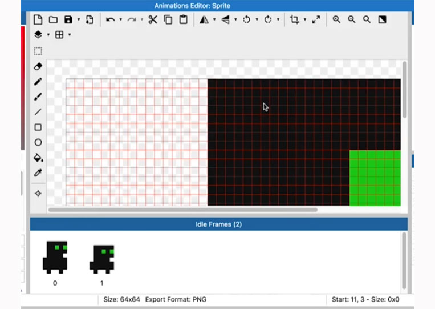The image size is (435, 309).
Task: Copy selection with copy icon
Action: (x=168, y=20)
